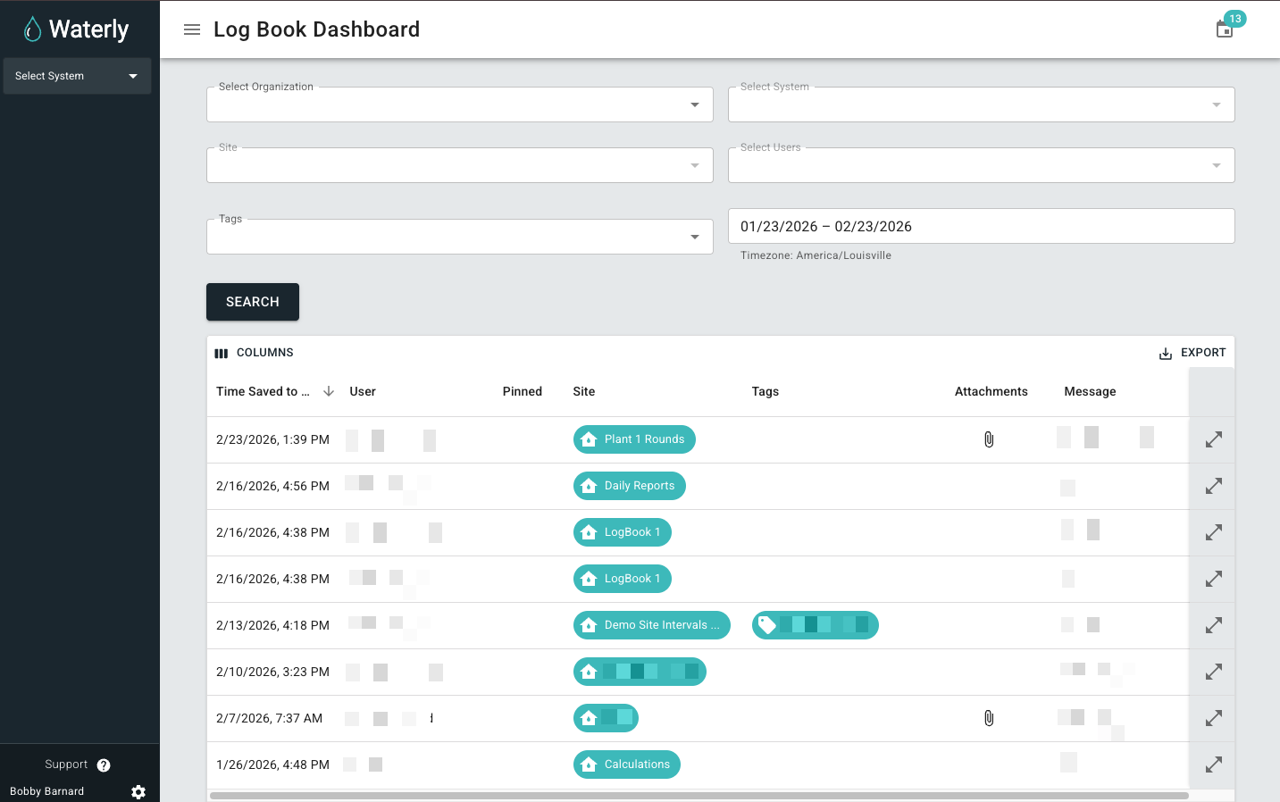
Task: Expand the Calculations log entry row
Action: click(x=1213, y=764)
